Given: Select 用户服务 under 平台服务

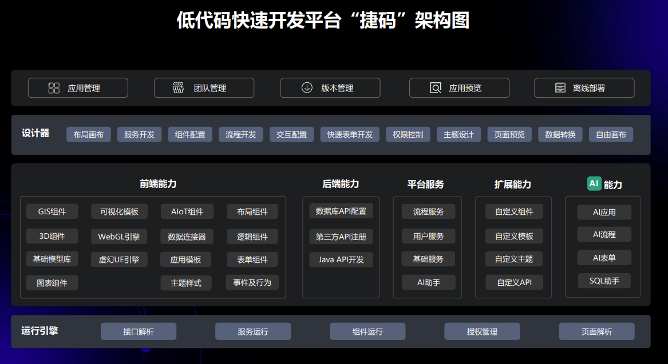Looking at the screenshot, I should [429, 236].
